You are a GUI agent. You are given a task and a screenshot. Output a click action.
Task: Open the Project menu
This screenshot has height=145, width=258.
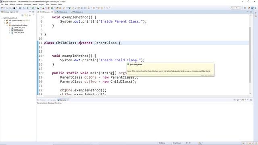[42, 4]
